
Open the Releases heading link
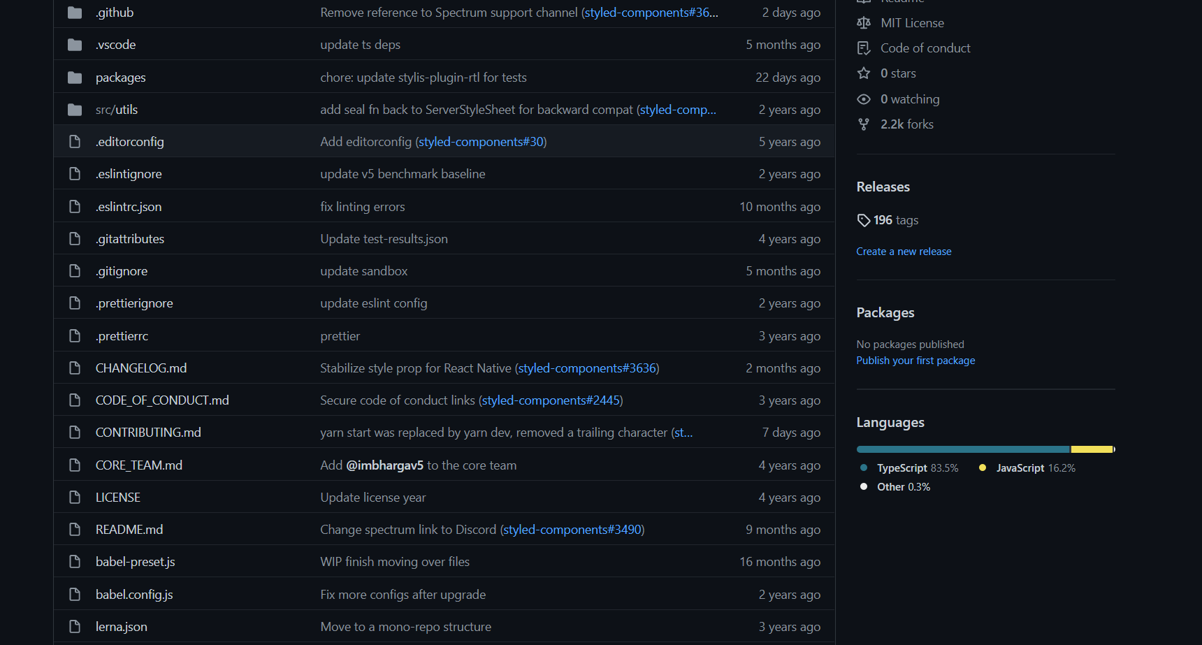(x=883, y=187)
